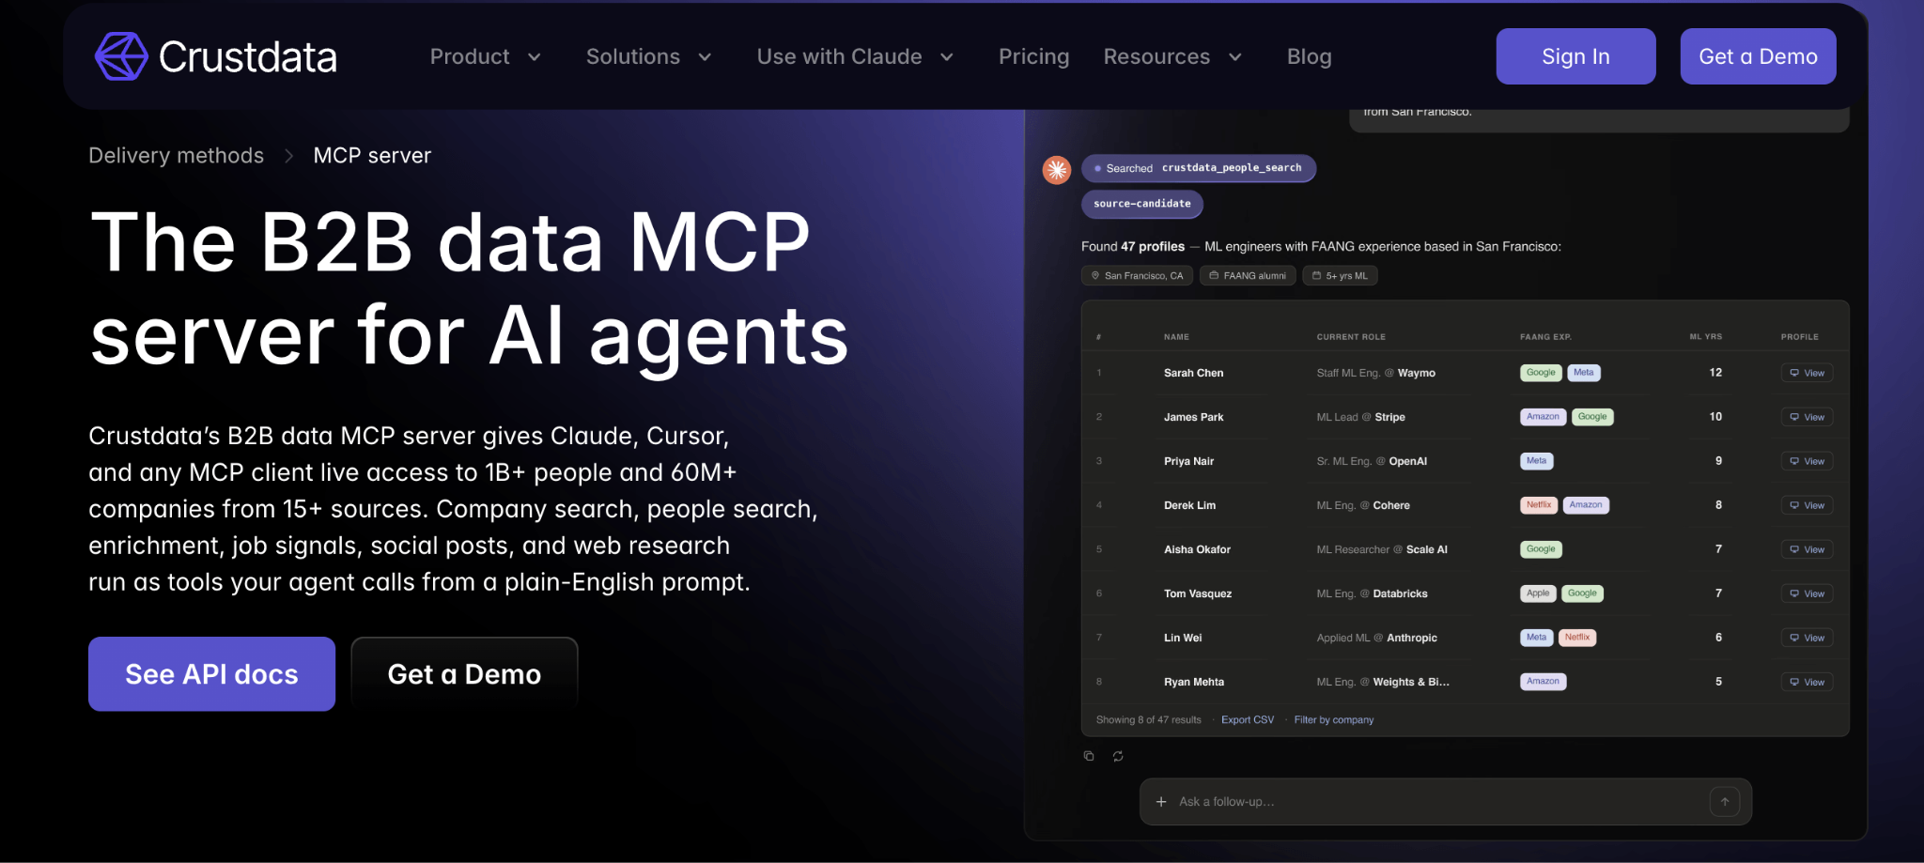Click the Export CSV link
The height and width of the screenshot is (863, 1924).
tap(1248, 720)
